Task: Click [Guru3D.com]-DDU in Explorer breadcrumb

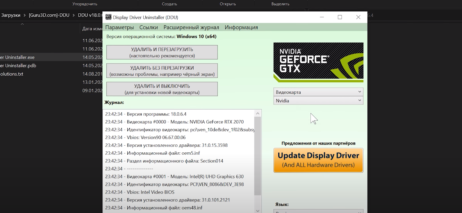Action: coord(49,15)
